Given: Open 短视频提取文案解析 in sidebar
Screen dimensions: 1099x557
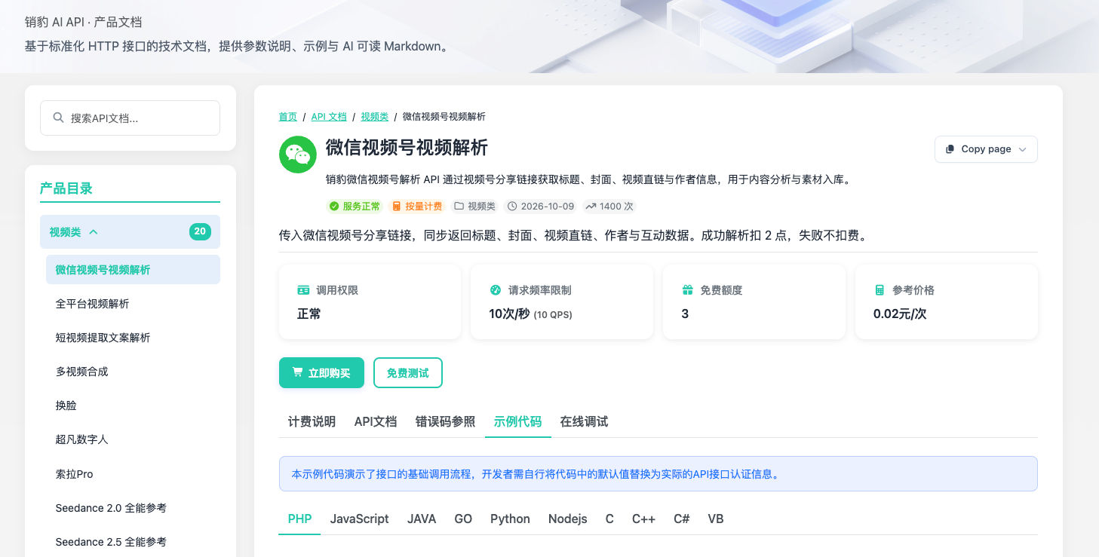Looking at the screenshot, I should point(133,338).
